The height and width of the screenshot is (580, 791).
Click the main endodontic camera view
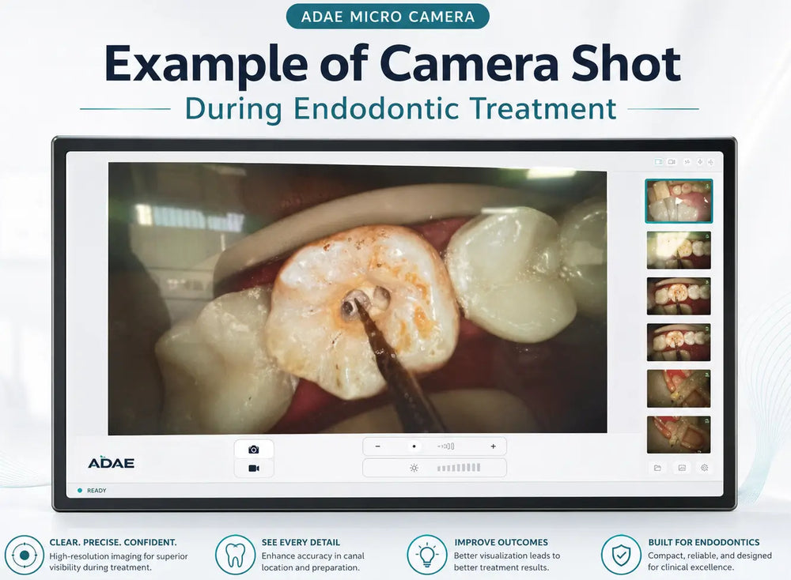click(358, 299)
